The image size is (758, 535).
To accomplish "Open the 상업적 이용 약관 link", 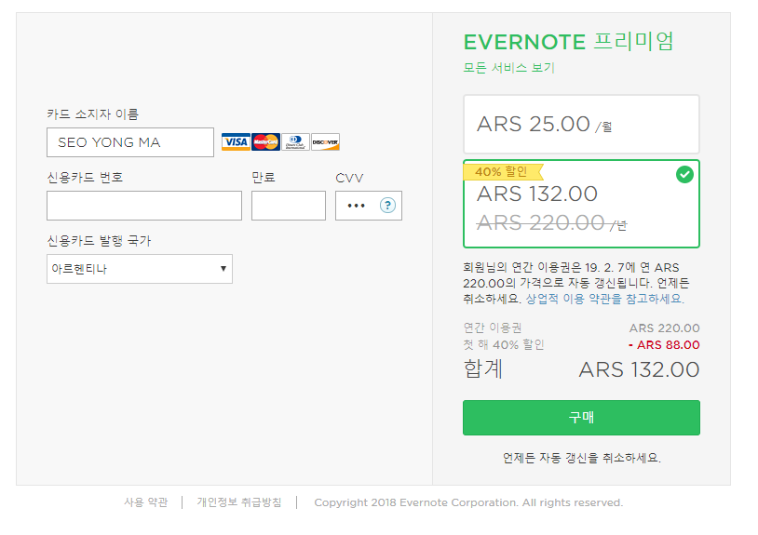I will pyautogui.click(x=604, y=299).
